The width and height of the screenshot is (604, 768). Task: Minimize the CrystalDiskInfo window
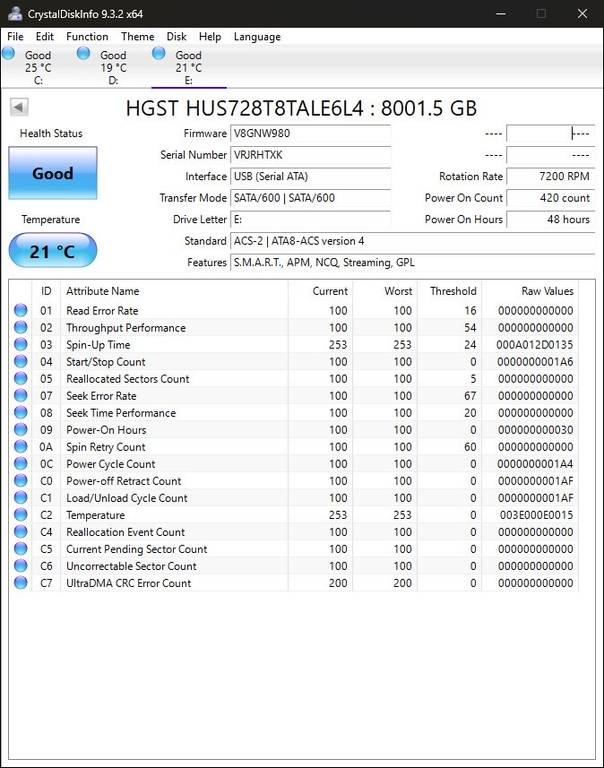point(501,13)
